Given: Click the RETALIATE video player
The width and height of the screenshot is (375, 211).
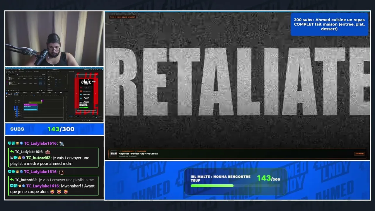Looking at the screenshot, I should [237, 86].
